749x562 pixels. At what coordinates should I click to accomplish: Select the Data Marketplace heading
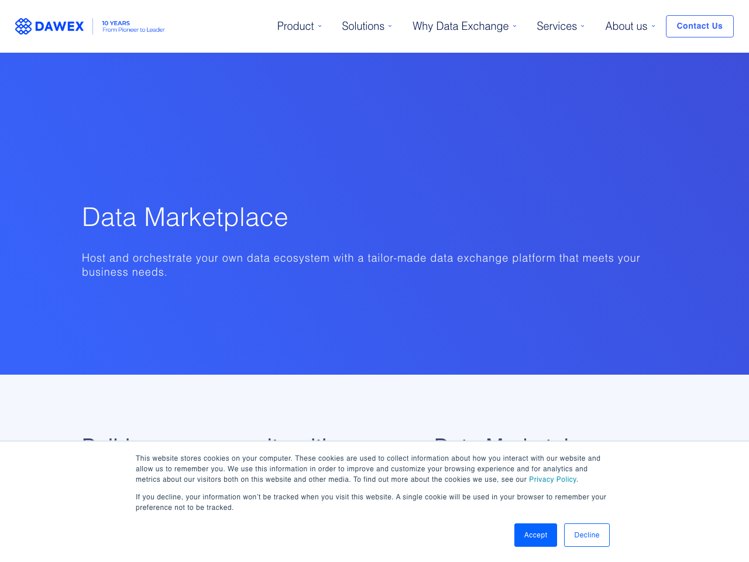(x=185, y=215)
